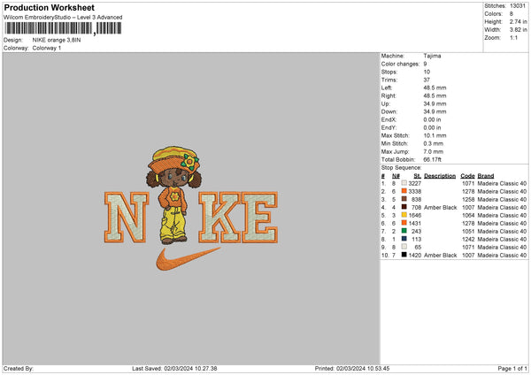Select the 'Page 1 of 1' footer text
531x375 pixels.
coord(512,368)
